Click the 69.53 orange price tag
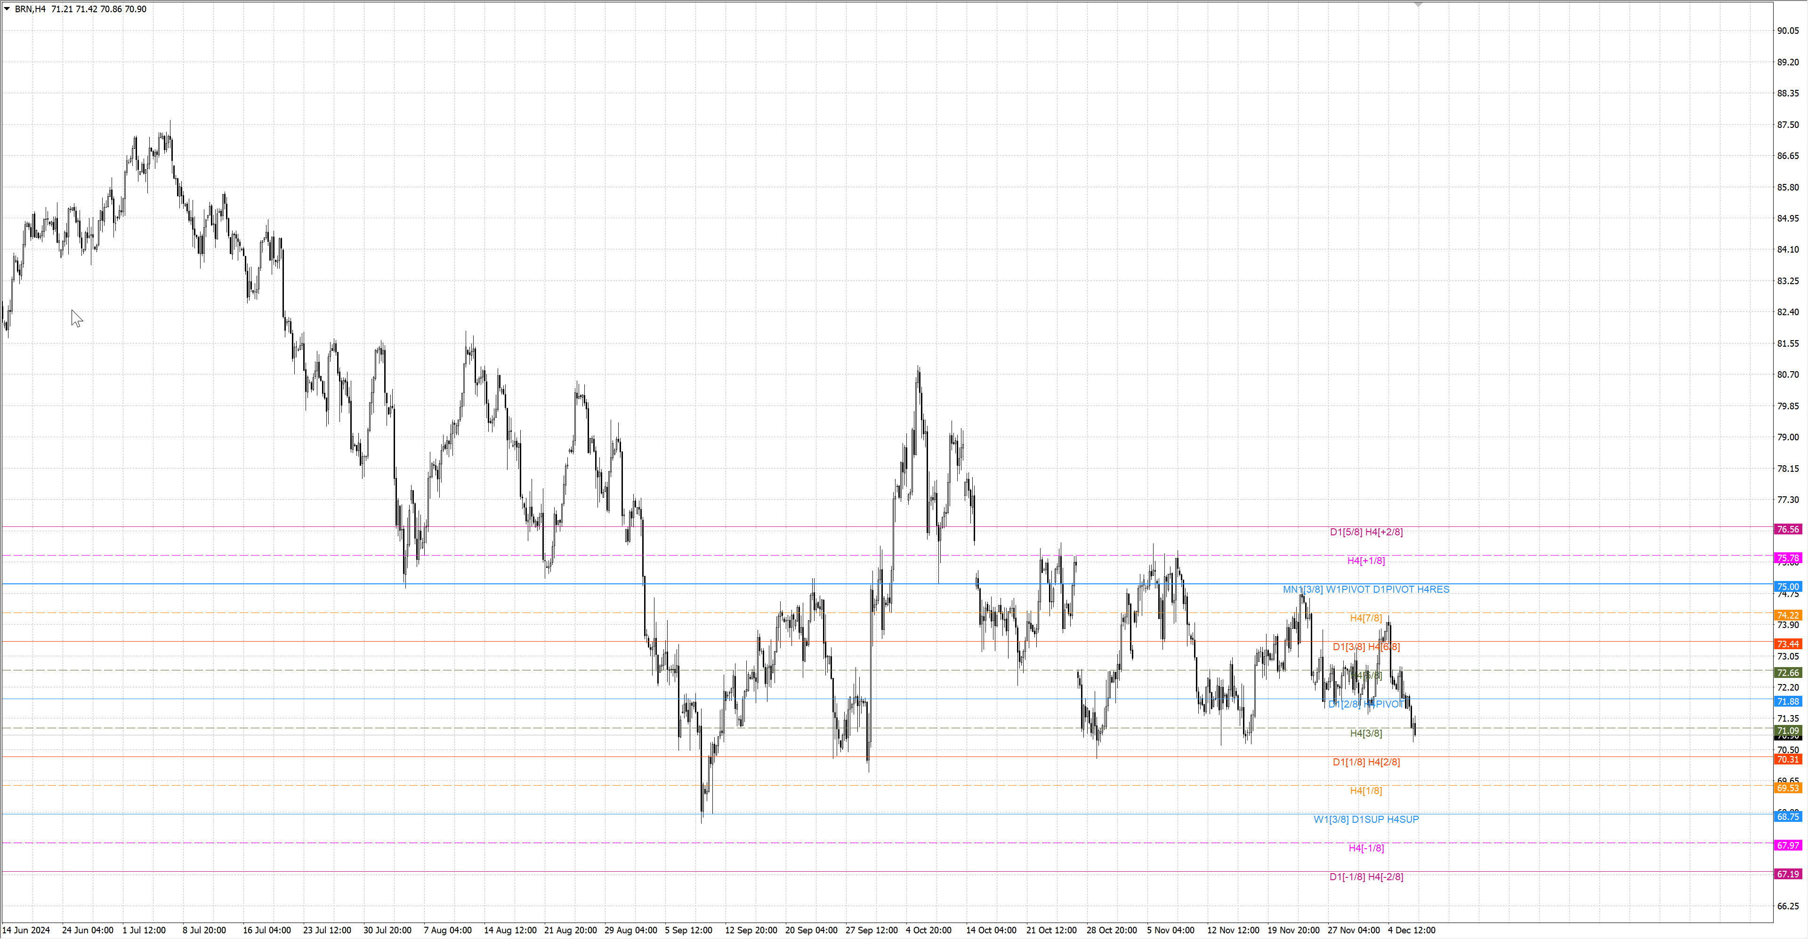The width and height of the screenshot is (1808, 939). (1788, 788)
